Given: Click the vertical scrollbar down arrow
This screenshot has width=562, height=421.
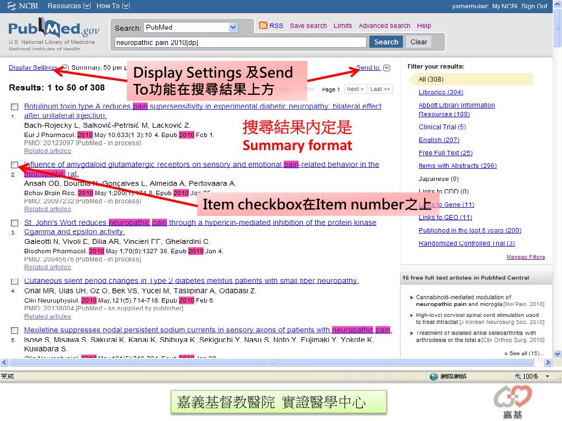Looking at the screenshot, I should (x=558, y=354).
